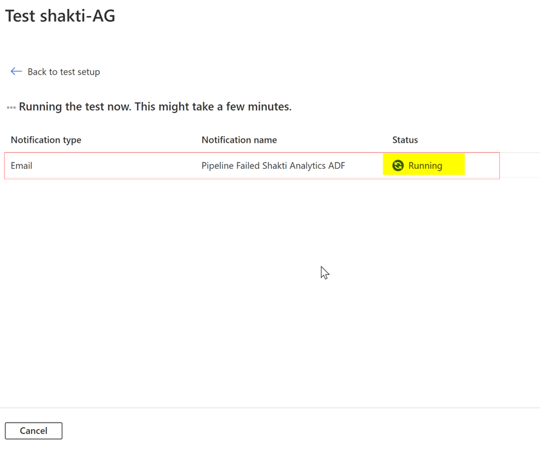Sort by the Notification type column header
The height and width of the screenshot is (450, 540).
(x=46, y=139)
